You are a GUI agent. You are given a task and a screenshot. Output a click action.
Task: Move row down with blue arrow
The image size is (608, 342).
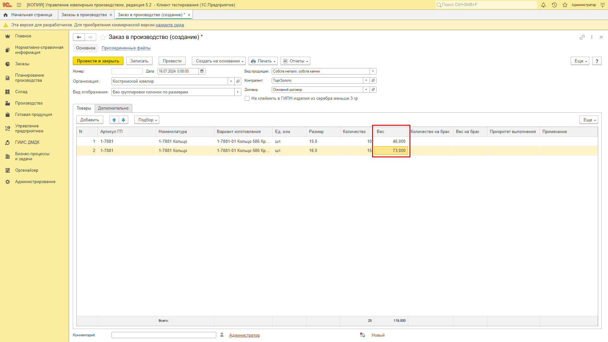123,120
